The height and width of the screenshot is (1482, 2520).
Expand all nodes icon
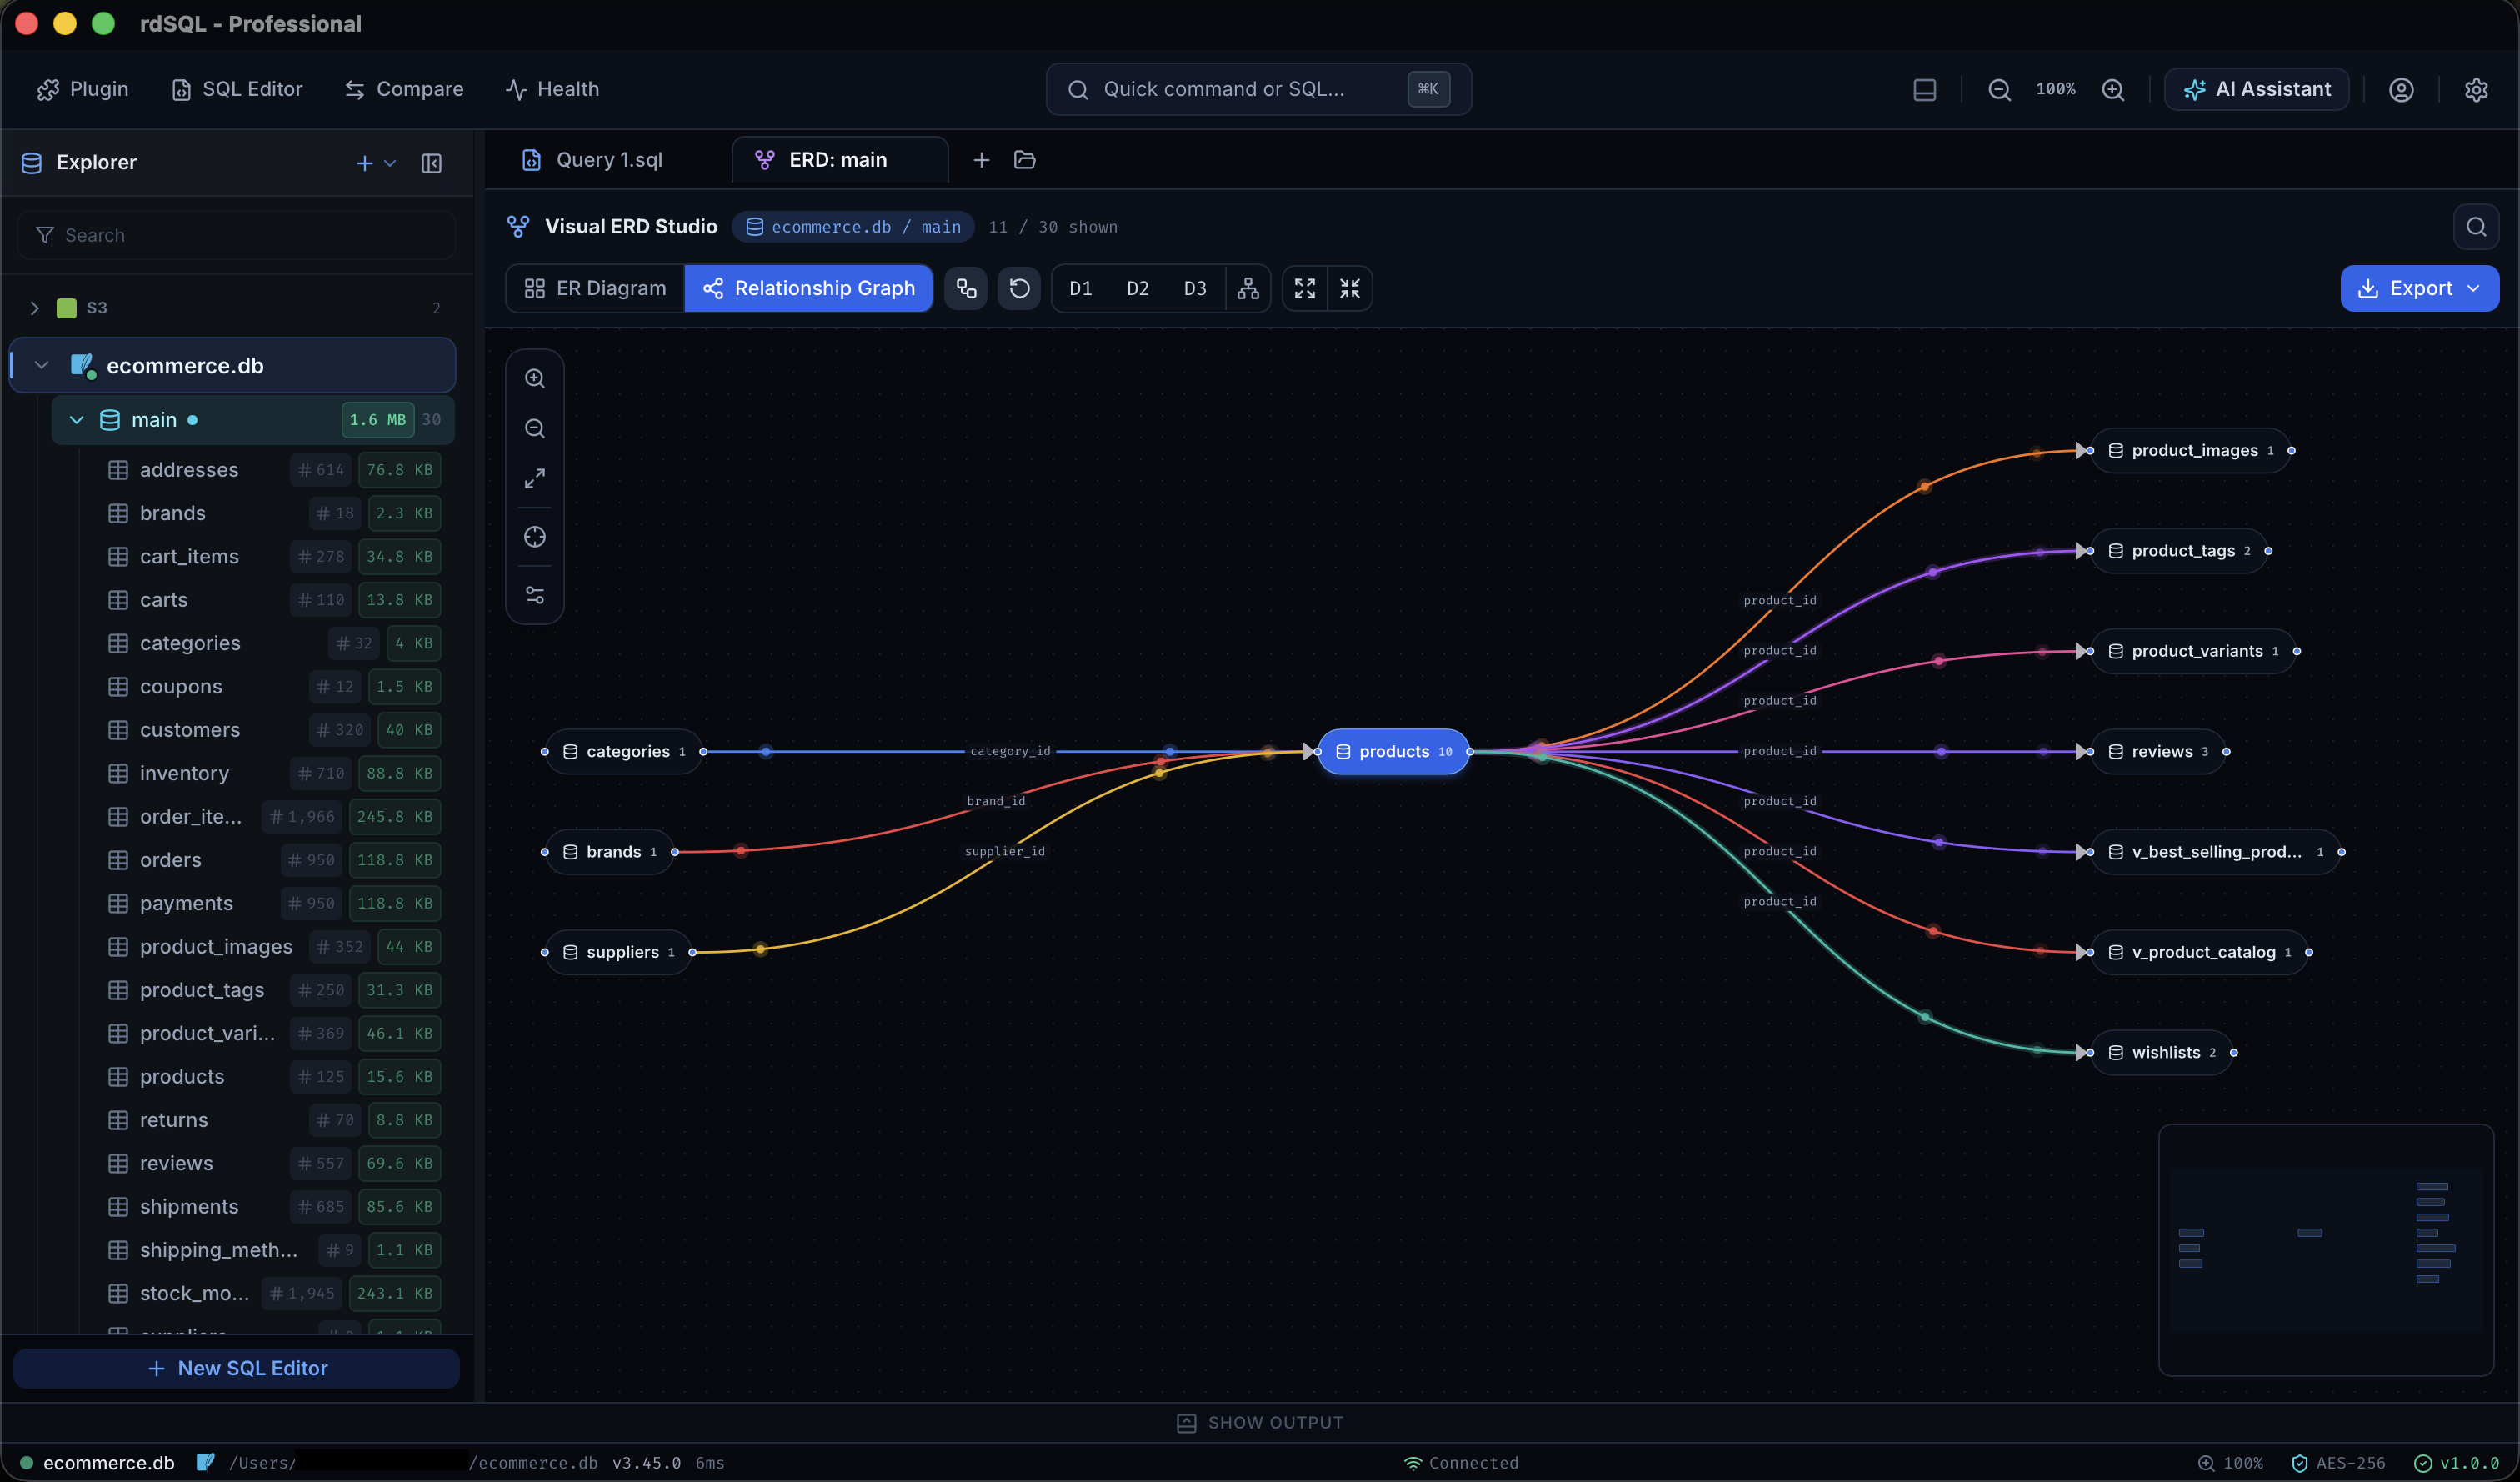[1304, 288]
